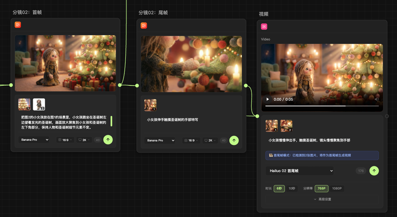Viewport: 397px width, 217px height.
Task: Select 6秒 duration option
Action: point(279,188)
